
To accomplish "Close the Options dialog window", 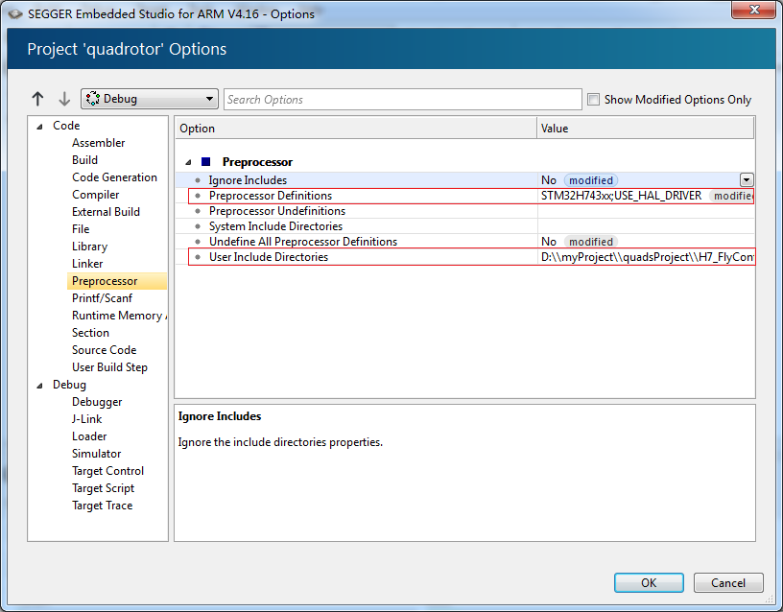I will pyautogui.click(x=754, y=10).
